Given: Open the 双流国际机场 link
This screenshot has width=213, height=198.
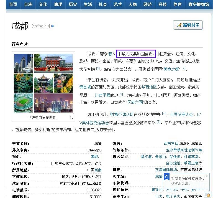Looking at the screenshot, I should [166, 170].
